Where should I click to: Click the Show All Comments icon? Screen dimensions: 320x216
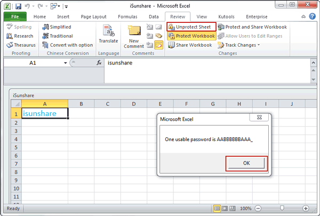158,36
